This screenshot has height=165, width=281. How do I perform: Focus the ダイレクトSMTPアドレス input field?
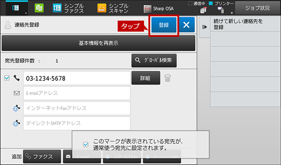click(x=77, y=123)
